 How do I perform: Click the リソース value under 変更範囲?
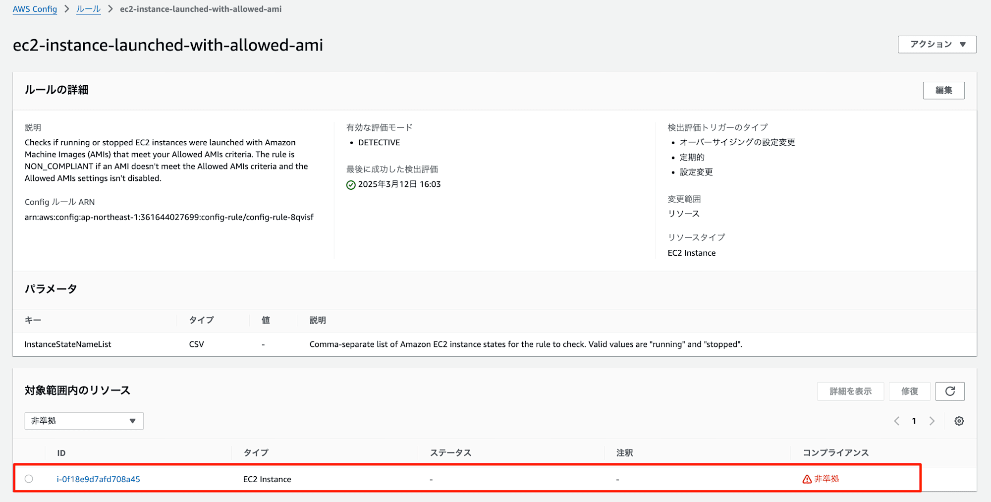coord(684,214)
